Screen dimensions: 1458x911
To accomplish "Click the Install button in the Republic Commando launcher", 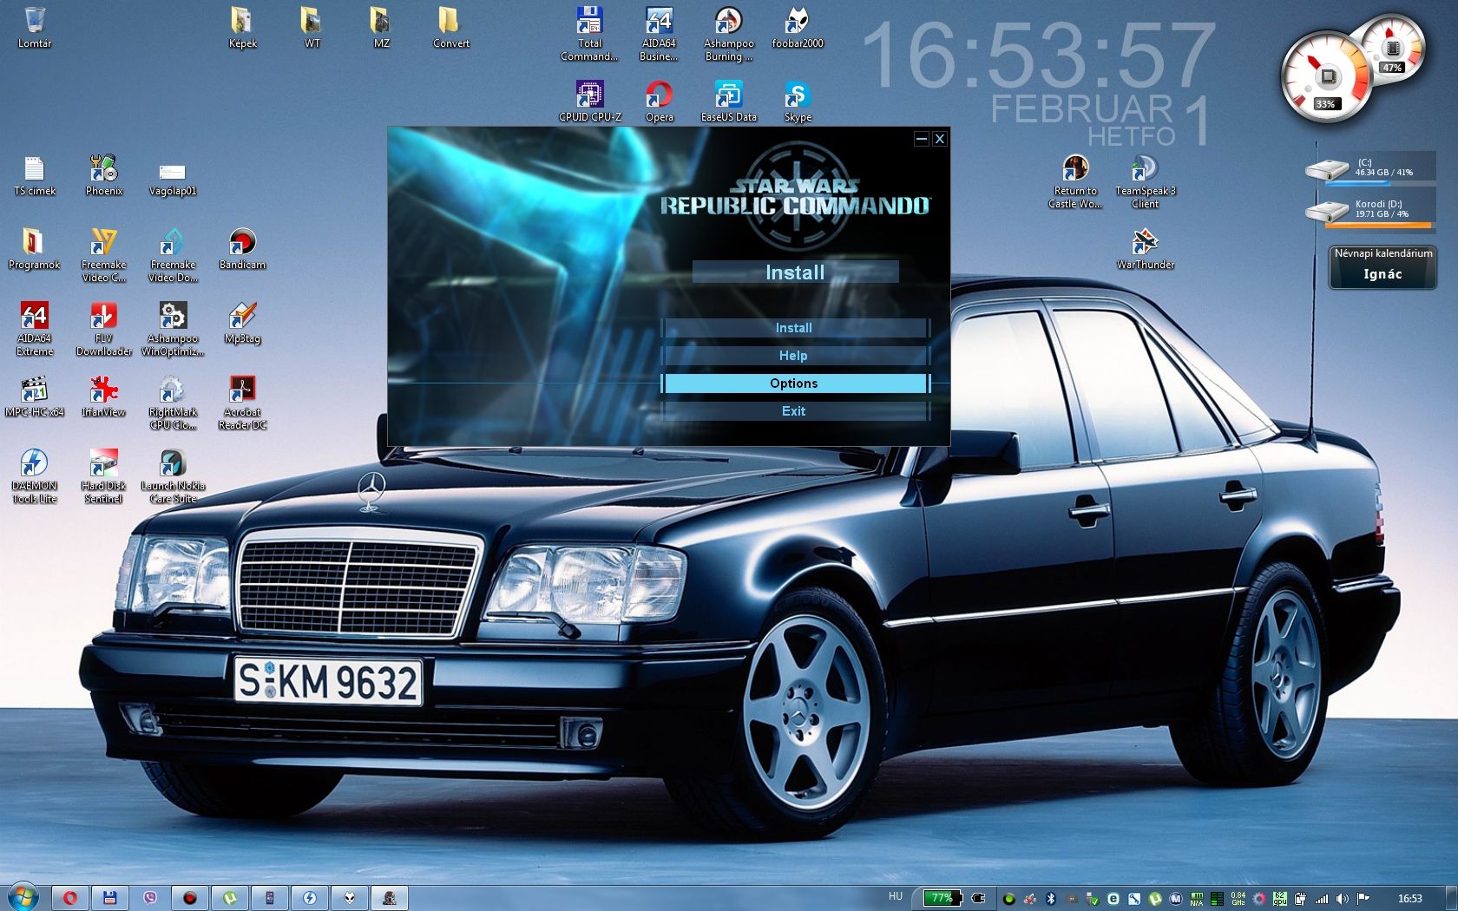I will click(794, 328).
